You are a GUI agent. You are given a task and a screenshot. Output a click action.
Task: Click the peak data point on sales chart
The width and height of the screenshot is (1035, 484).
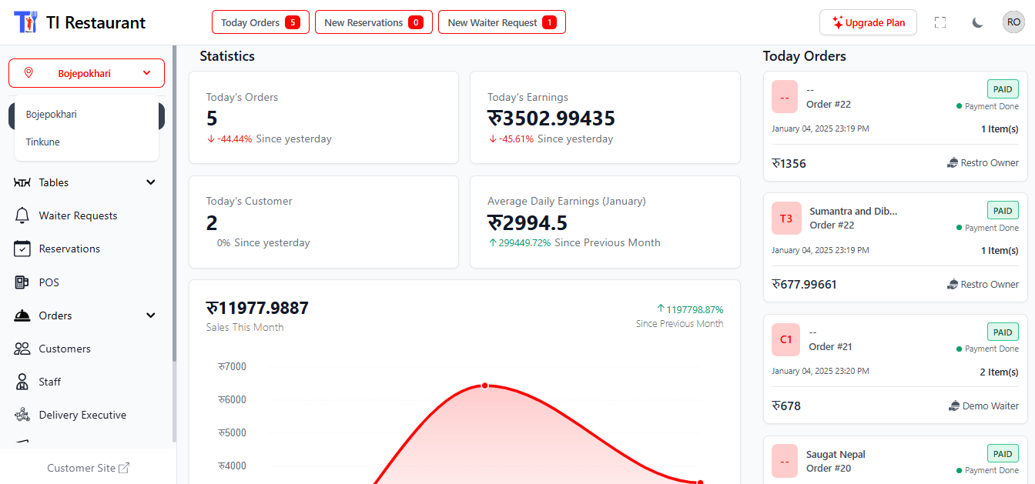tap(484, 385)
